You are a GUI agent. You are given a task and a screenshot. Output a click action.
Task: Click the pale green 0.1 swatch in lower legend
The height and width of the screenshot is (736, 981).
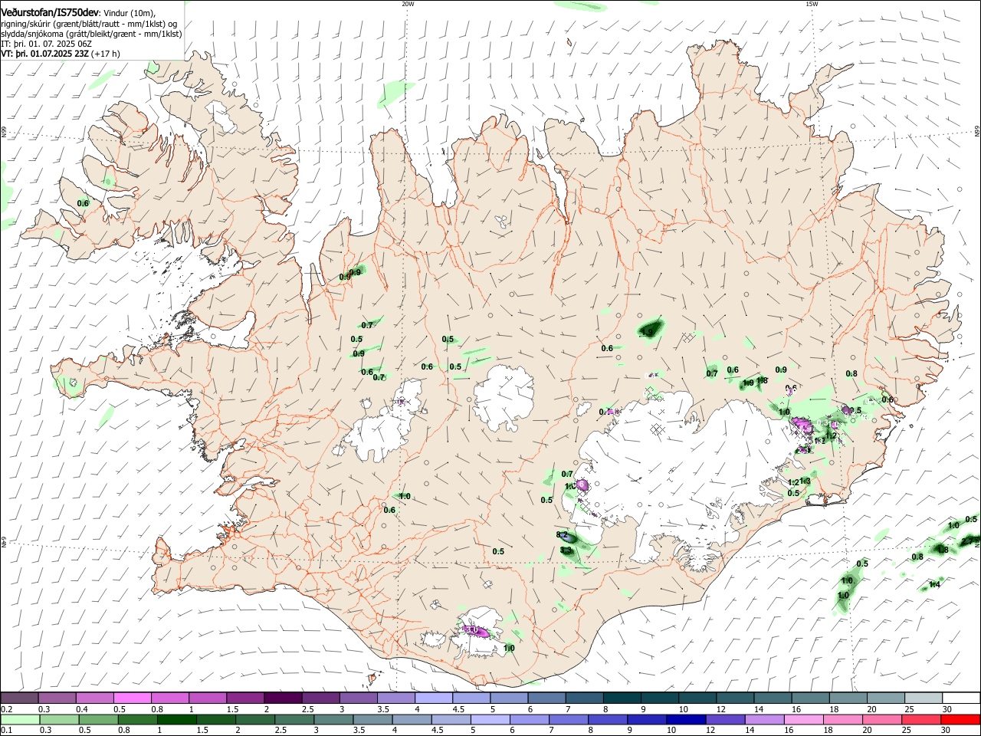coord(19,719)
